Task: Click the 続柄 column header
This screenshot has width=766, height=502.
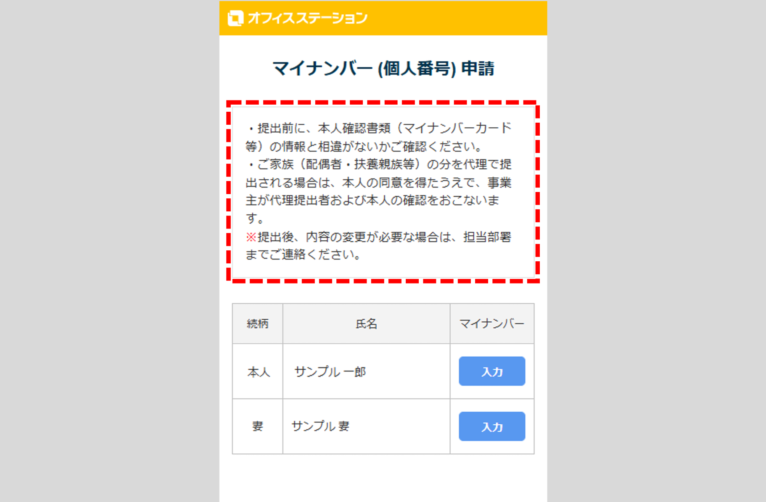Action: coord(257,323)
